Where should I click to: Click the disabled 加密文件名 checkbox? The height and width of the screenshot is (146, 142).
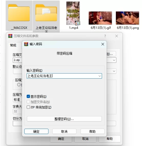click(28, 102)
